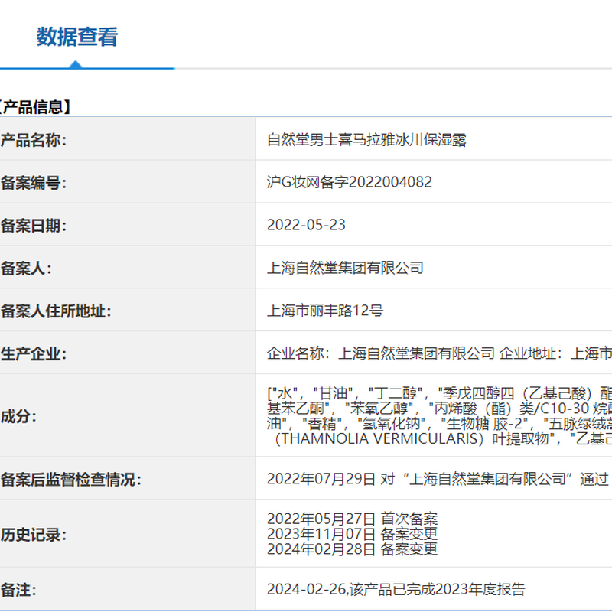The image size is (612, 612).
Task: Select filing number 沪G妆网备字2022004082
Action: pyautogui.click(x=349, y=182)
